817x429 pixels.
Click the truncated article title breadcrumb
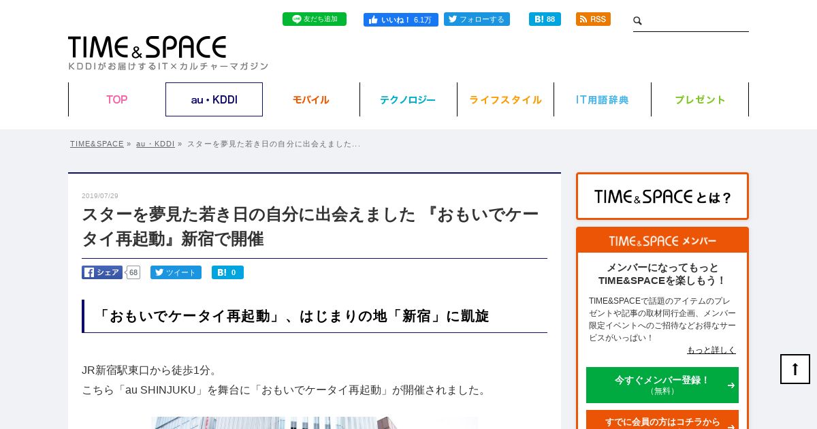(x=274, y=144)
